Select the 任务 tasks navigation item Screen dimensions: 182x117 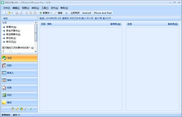point(19,88)
